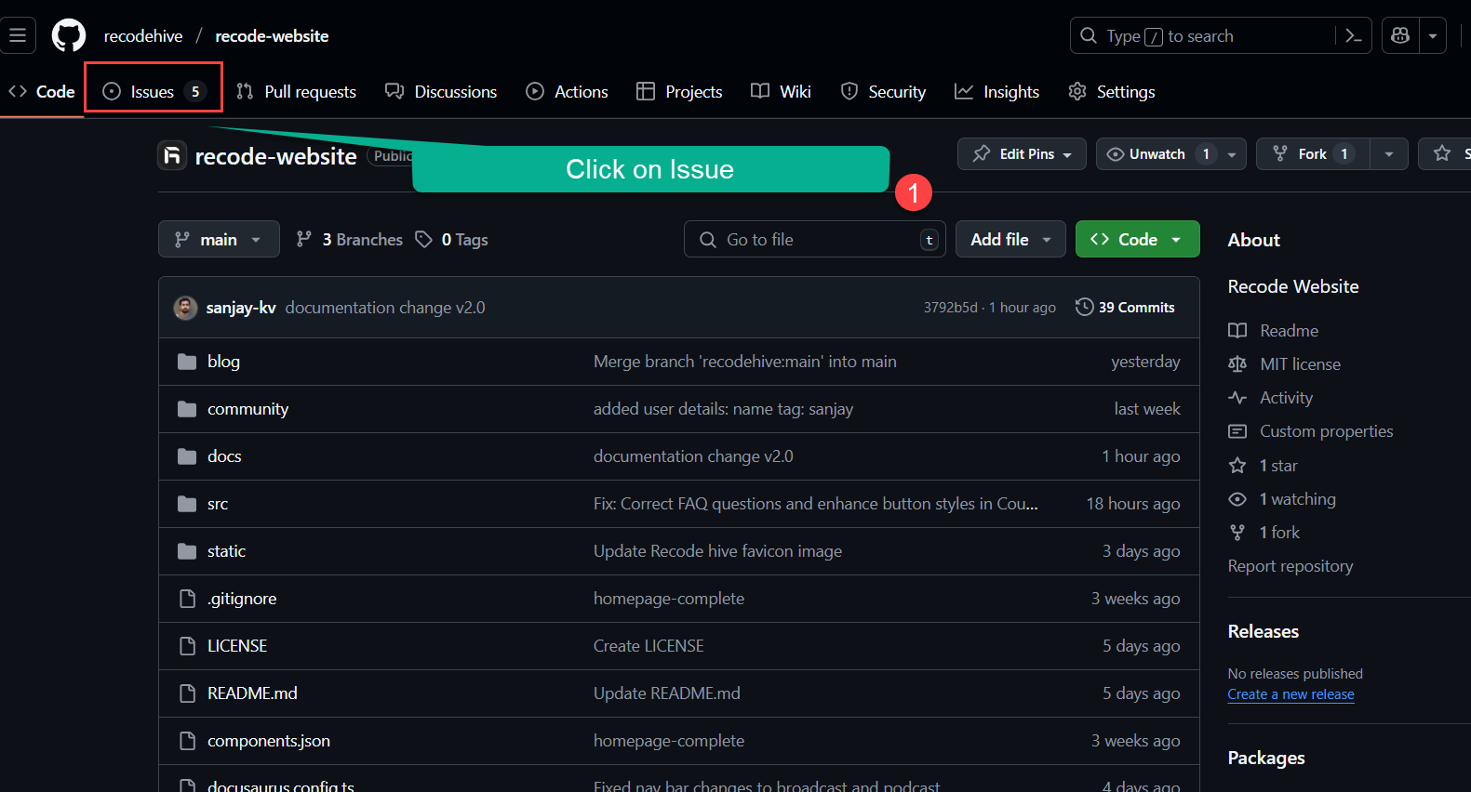Open the sanjay-kv author link
This screenshot has width=1471, height=792.
point(241,308)
